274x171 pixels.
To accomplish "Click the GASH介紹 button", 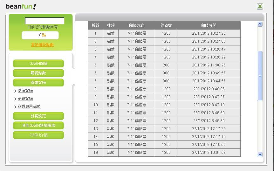I will tap(38, 135).
